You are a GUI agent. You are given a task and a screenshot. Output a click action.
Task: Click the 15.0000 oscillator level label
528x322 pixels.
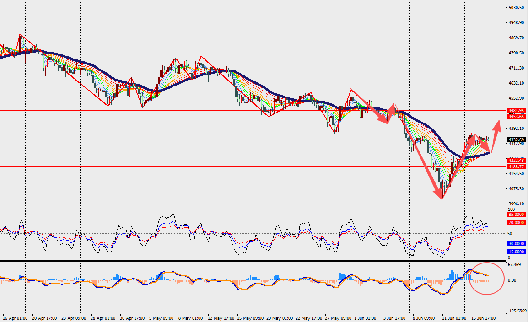(x=516, y=252)
